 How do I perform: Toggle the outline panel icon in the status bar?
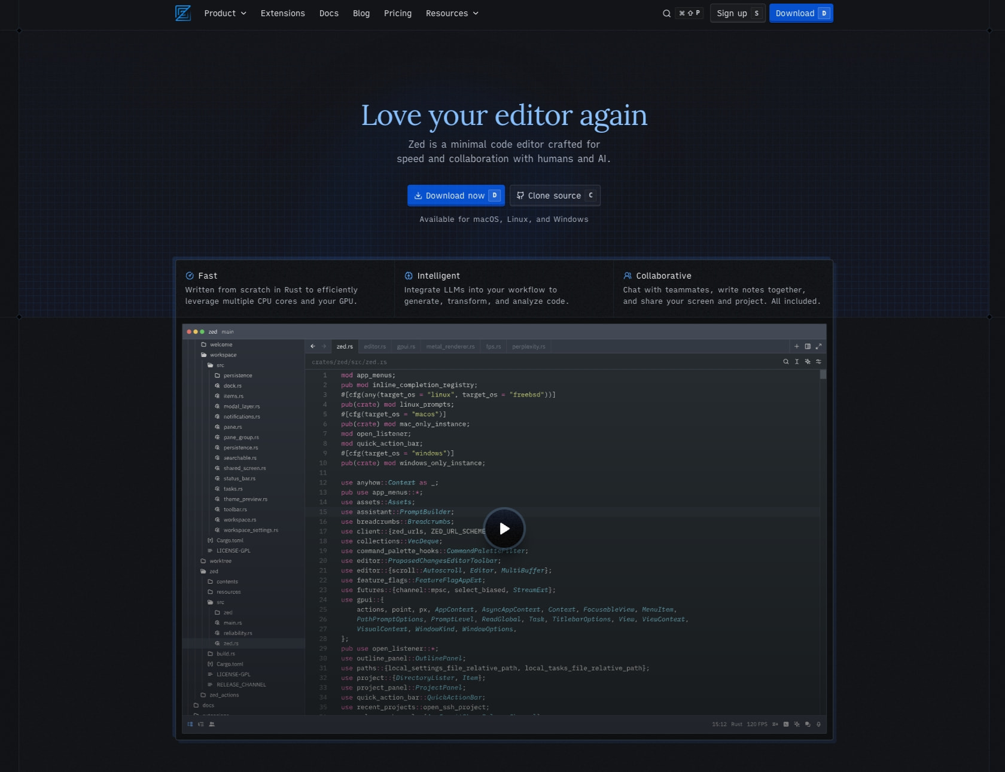pyautogui.click(x=201, y=724)
